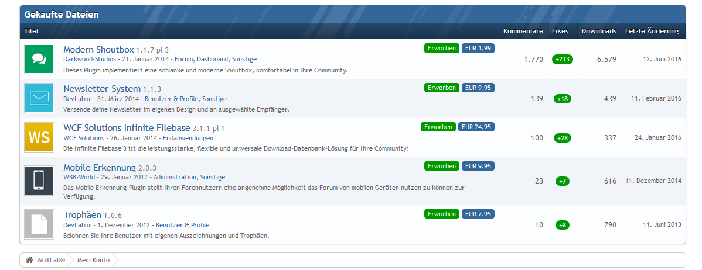Click the yellow WS Filebase icon

coord(39,137)
